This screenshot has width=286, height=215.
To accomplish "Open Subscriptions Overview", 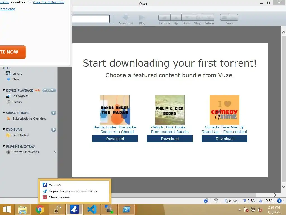I will 29,118.
